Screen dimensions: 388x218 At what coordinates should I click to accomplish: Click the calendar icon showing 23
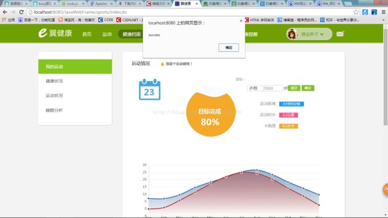[x=149, y=89]
